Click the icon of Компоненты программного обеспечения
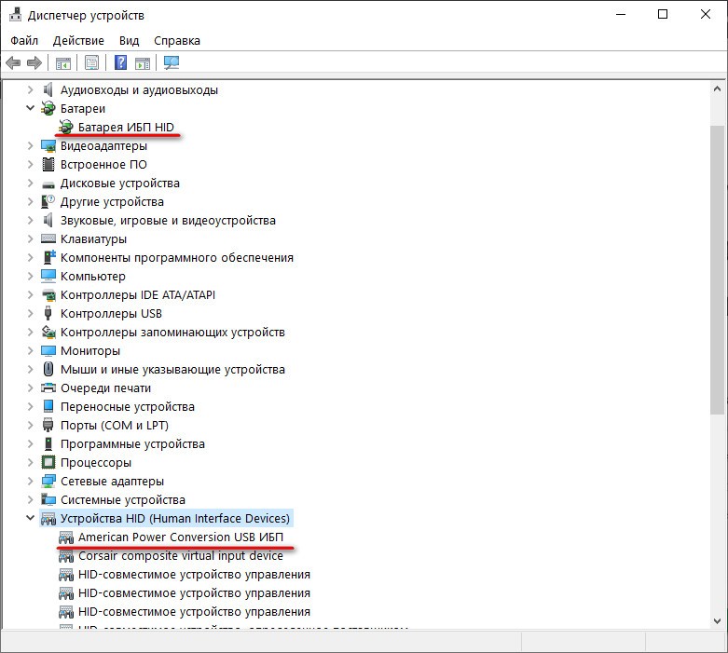Viewport: 728px width, 653px height. click(48, 257)
